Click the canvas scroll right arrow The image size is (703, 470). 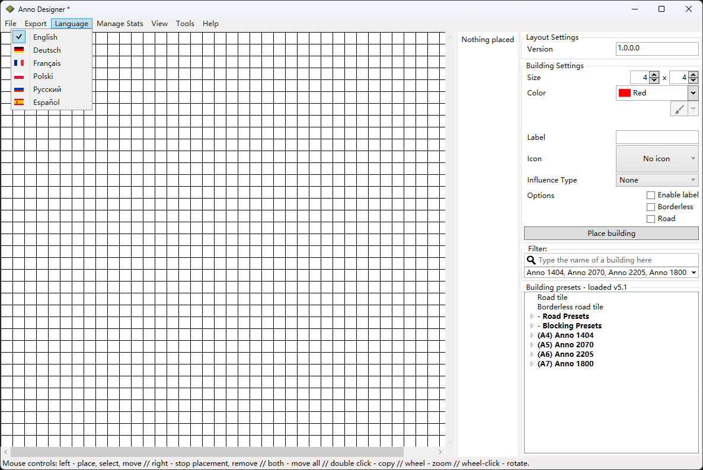tap(440, 452)
